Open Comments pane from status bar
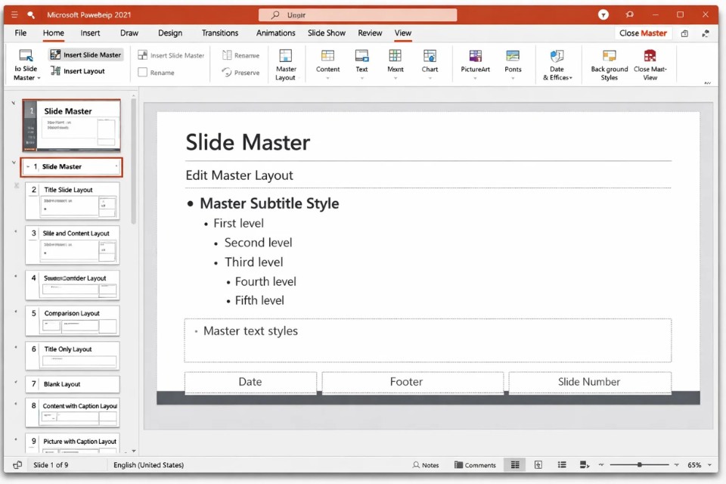The width and height of the screenshot is (726, 484). 475,465
